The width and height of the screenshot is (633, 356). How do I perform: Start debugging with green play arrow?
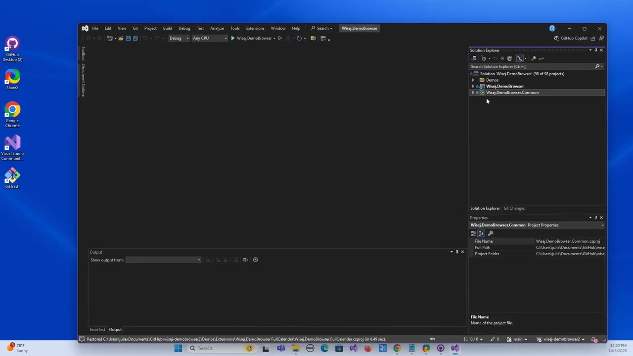click(233, 38)
